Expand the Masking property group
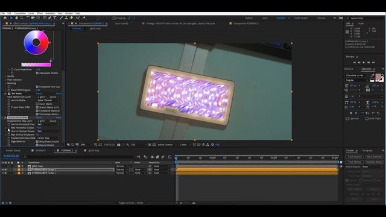Viewport: 386px width, 217px height. [x=5, y=83]
